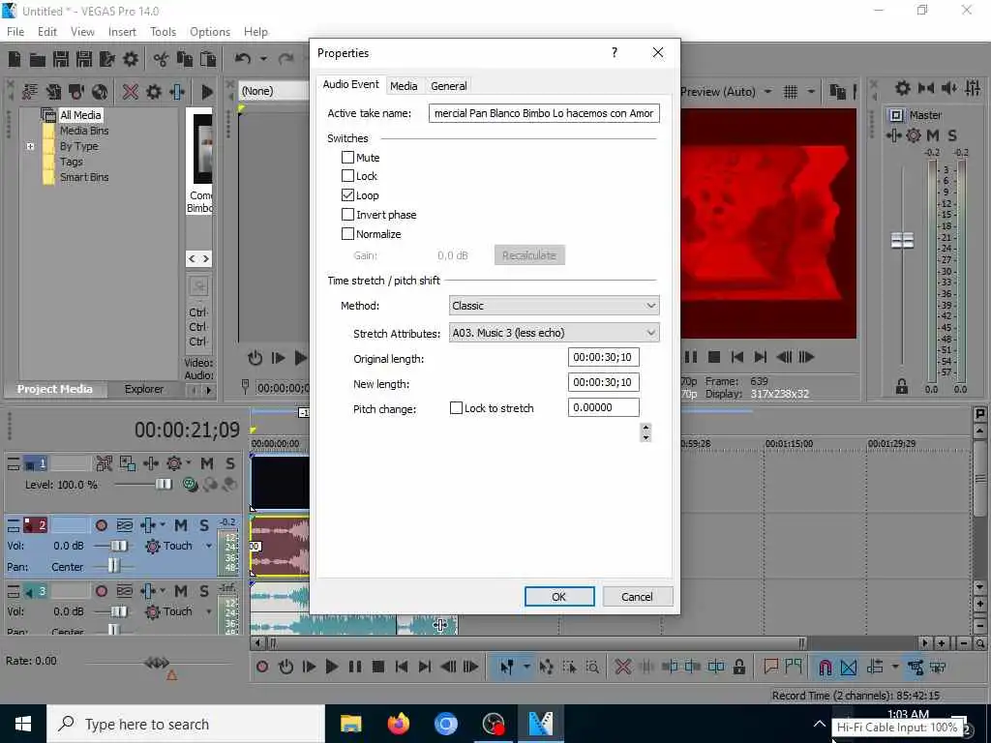Check the Normalize checkbox

(x=347, y=234)
